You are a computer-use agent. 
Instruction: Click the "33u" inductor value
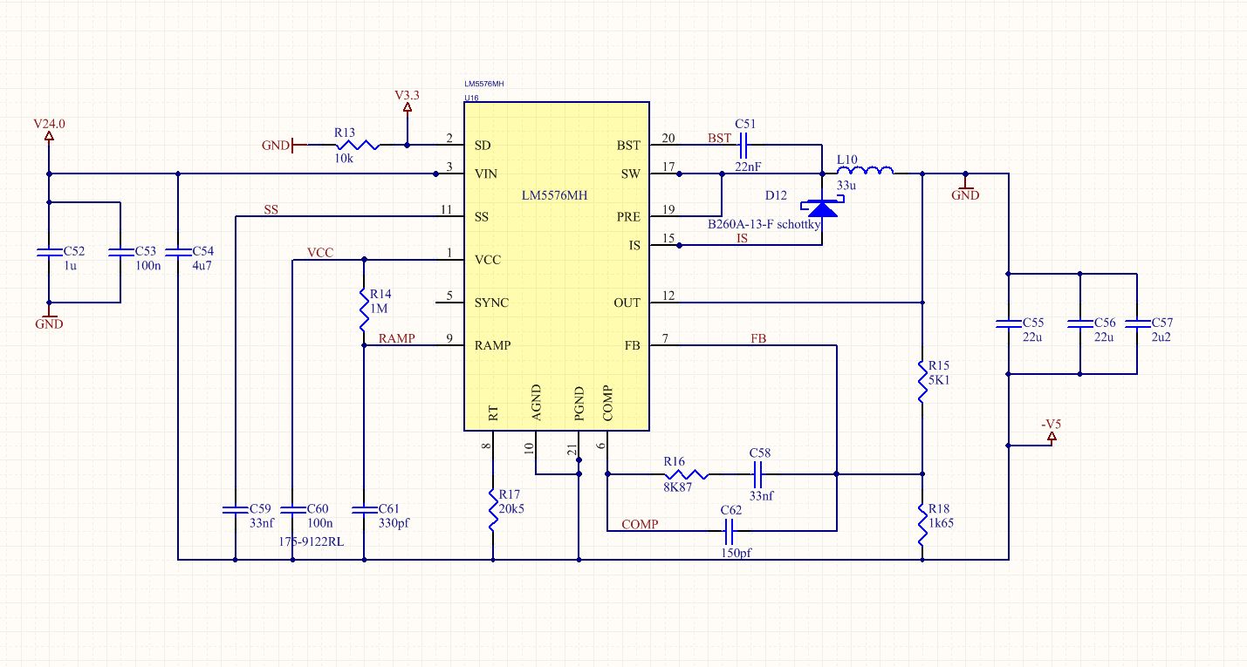pos(846,186)
